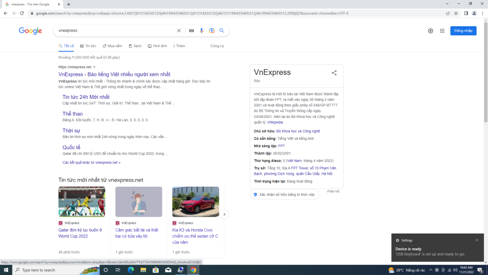Launch Microsoft Edge from the taskbar
The height and width of the screenshot is (275, 488).
click(x=131, y=270)
